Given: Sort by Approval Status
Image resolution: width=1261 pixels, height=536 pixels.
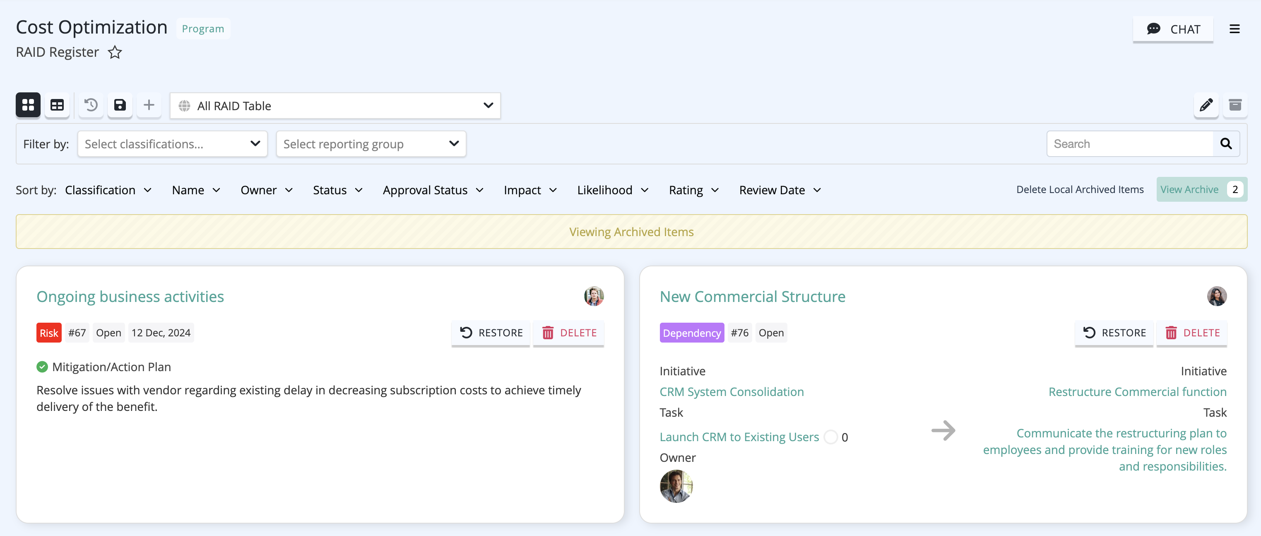Looking at the screenshot, I should 433,190.
